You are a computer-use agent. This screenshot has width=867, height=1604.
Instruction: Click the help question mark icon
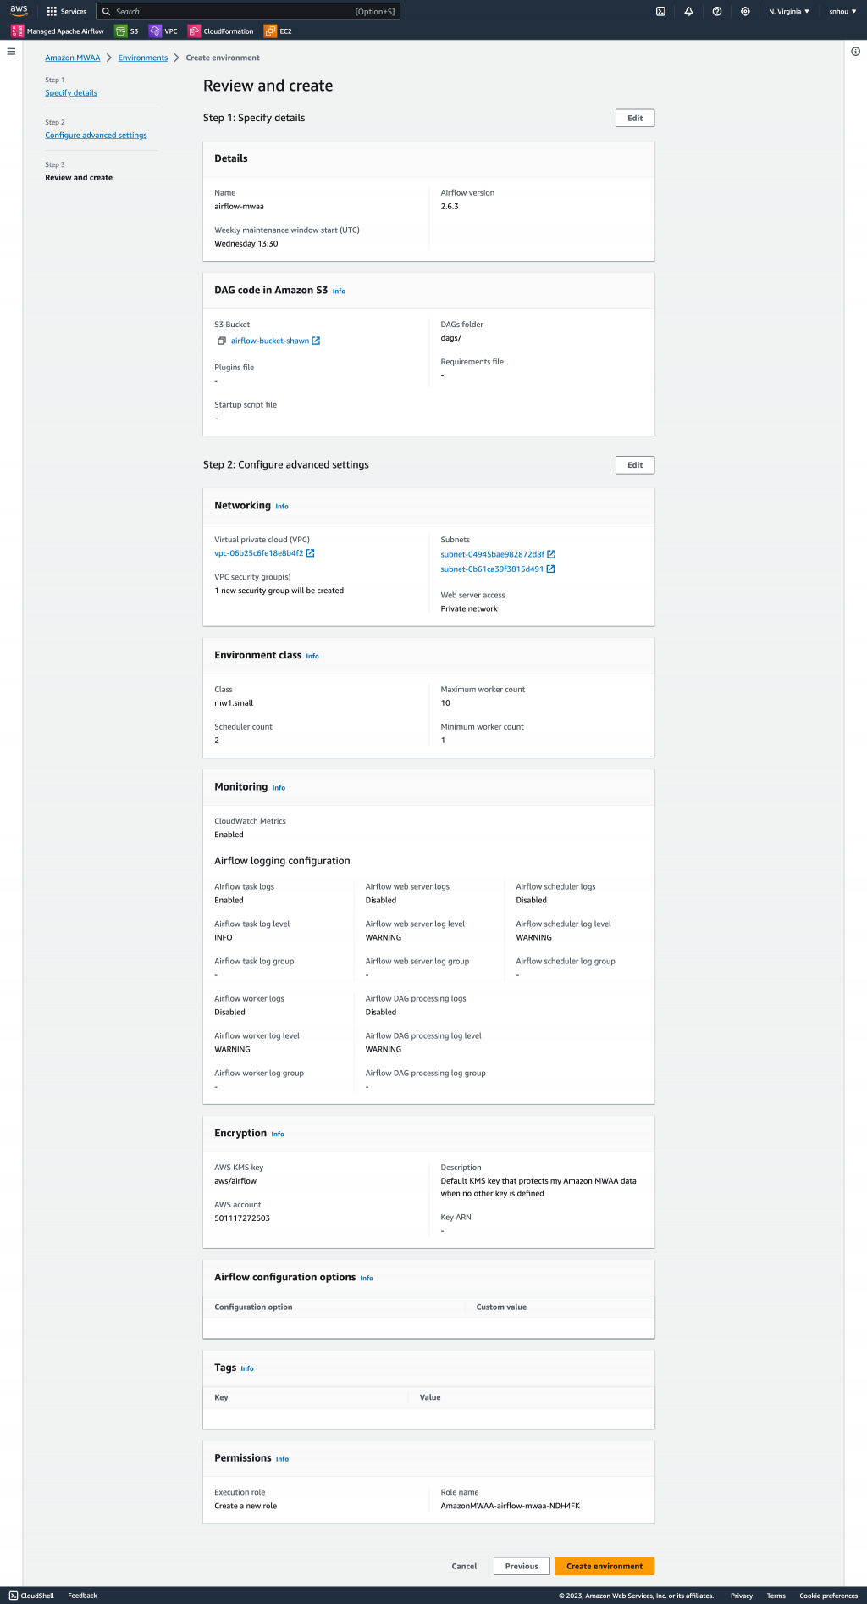[x=717, y=12]
